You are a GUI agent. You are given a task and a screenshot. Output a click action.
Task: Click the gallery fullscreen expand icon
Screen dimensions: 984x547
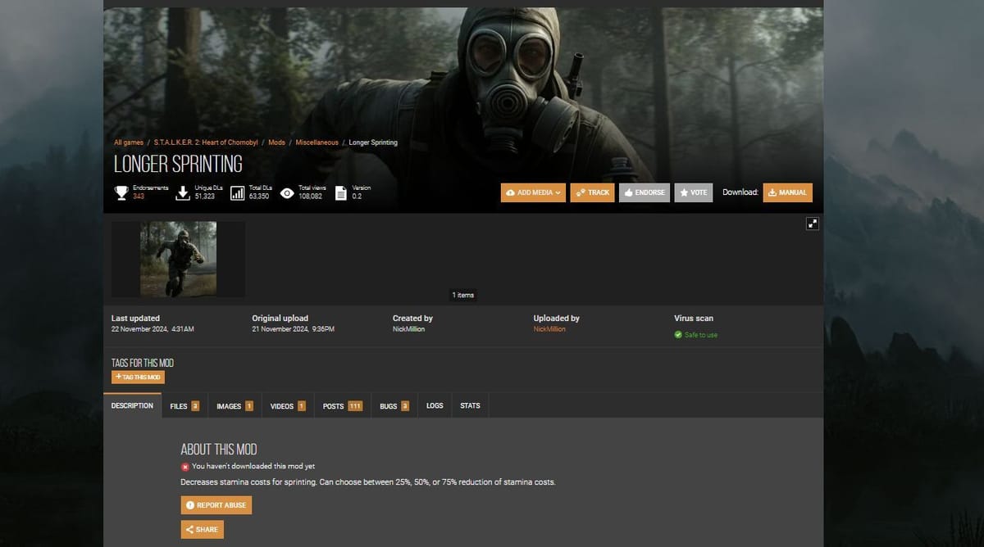812,223
